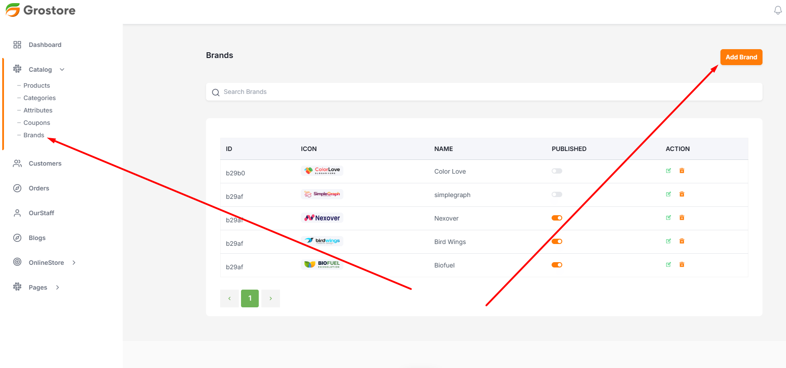Click the Nexover brand logo thumbnail

pyautogui.click(x=322, y=218)
